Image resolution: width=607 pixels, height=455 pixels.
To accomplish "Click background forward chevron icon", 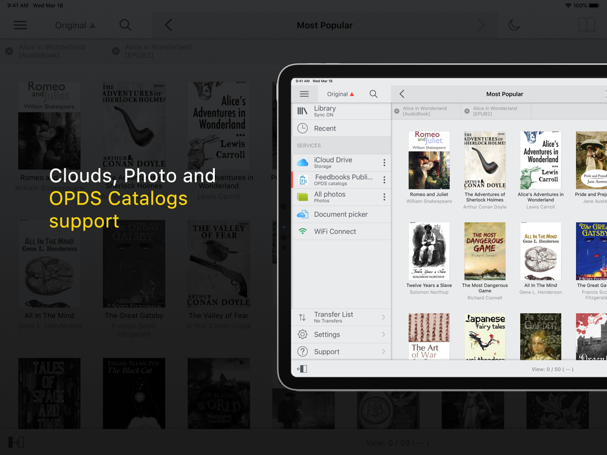I will click(481, 25).
